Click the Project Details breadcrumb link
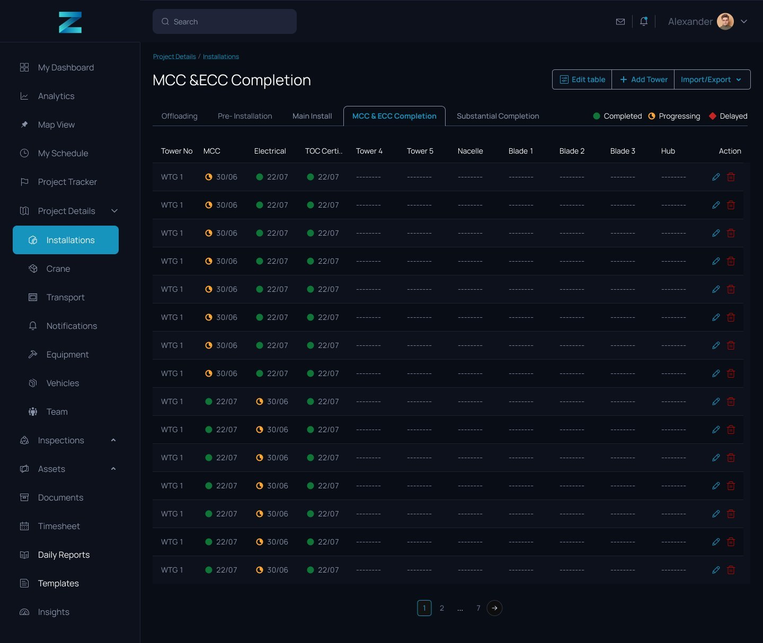This screenshot has width=763, height=643. tap(174, 57)
